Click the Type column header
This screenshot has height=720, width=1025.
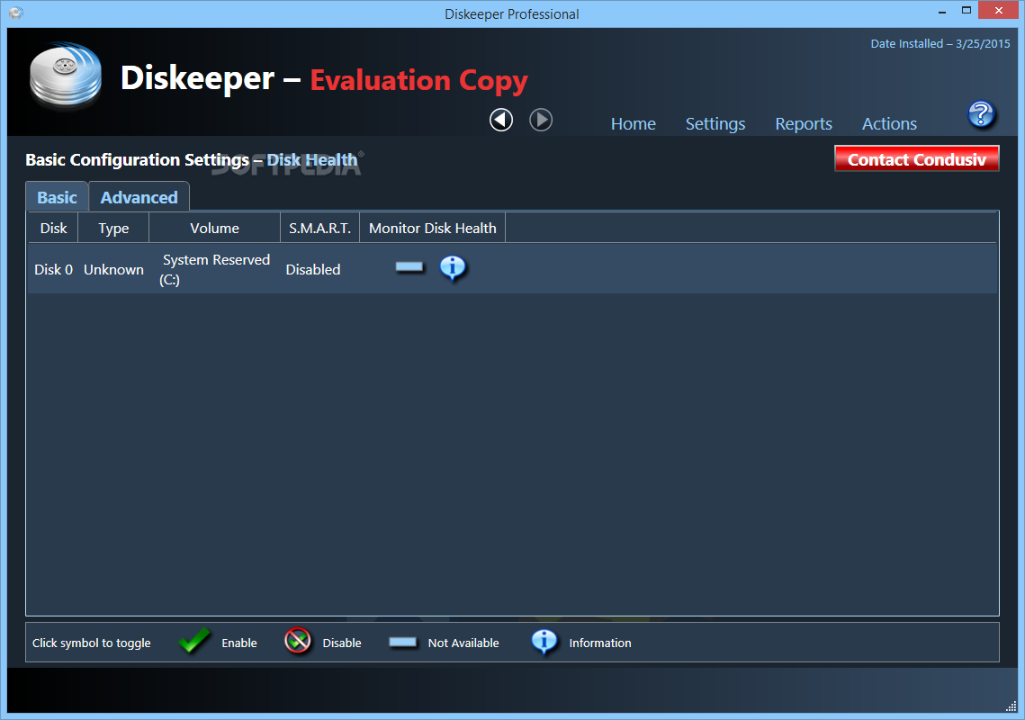(113, 228)
